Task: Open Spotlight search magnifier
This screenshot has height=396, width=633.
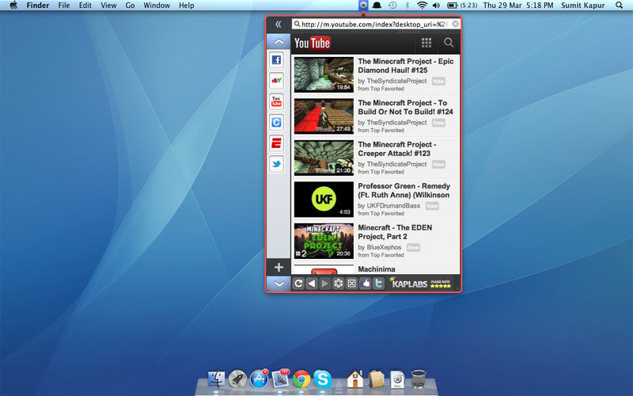Action: coord(619,6)
